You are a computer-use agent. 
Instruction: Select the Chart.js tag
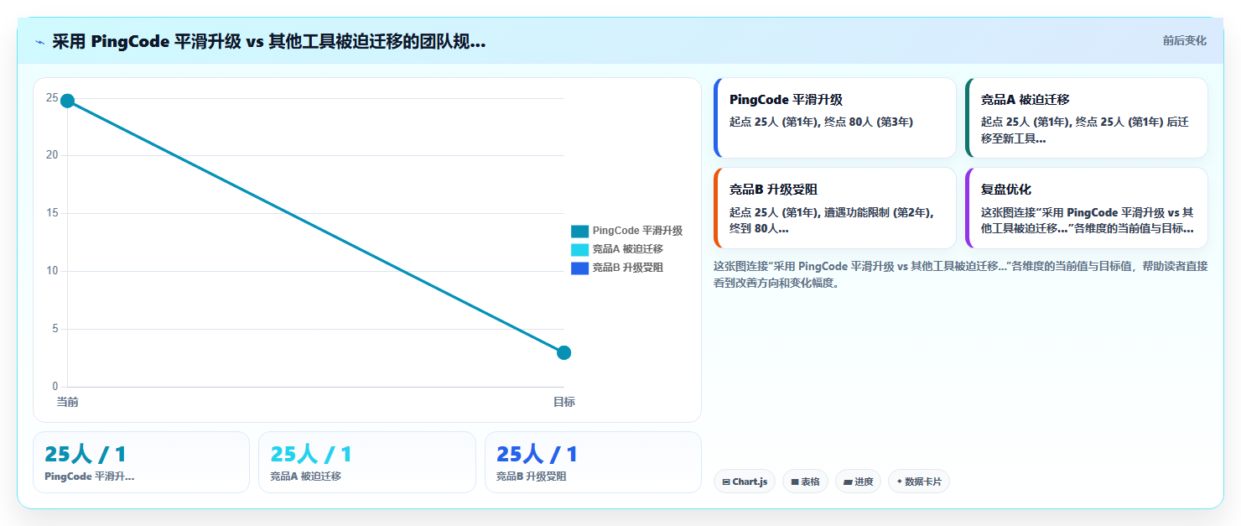coord(745,482)
